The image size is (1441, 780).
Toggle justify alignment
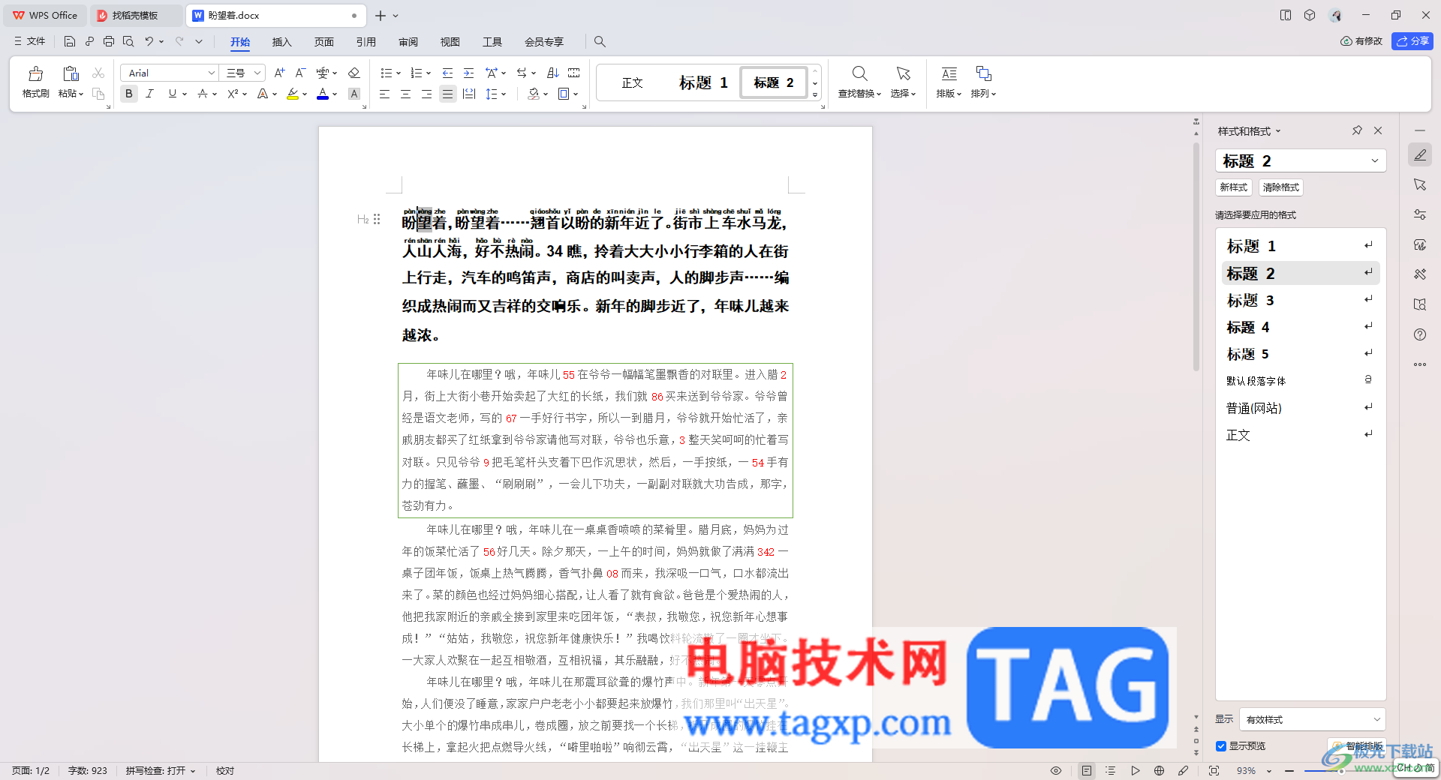click(448, 94)
